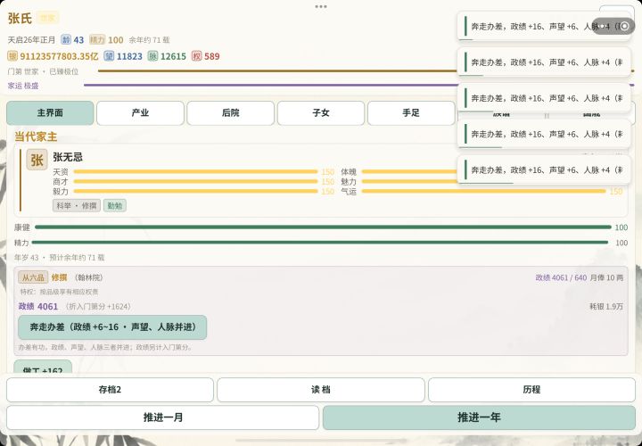Click the 权 power icon
This screenshot has width=642, height=446.
point(196,56)
